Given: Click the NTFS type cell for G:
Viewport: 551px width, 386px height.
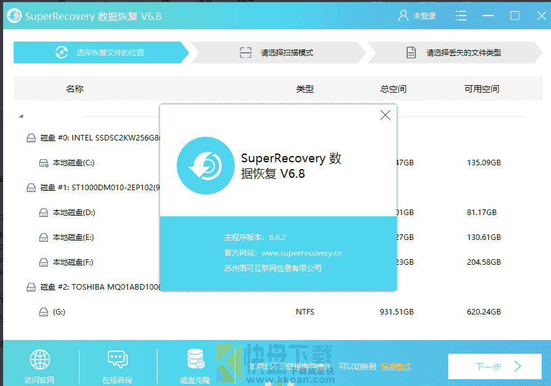Looking at the screenshot, I should 305,312.
